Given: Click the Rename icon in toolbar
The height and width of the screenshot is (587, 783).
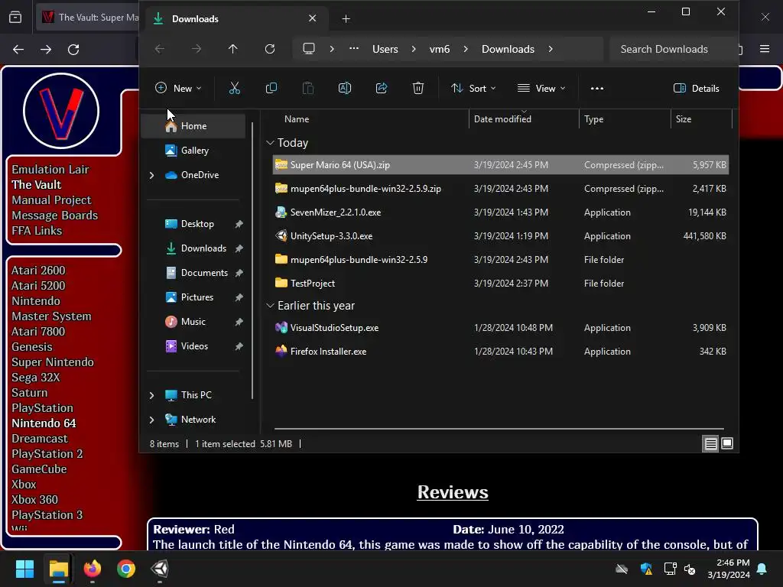Looking at the screenshot, I should [x=345, y=89].
